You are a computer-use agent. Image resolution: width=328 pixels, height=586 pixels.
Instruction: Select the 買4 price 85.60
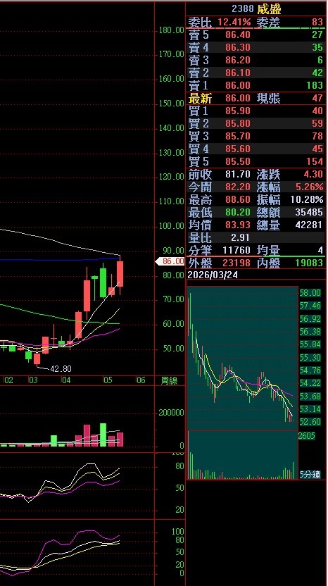[238, 149]
